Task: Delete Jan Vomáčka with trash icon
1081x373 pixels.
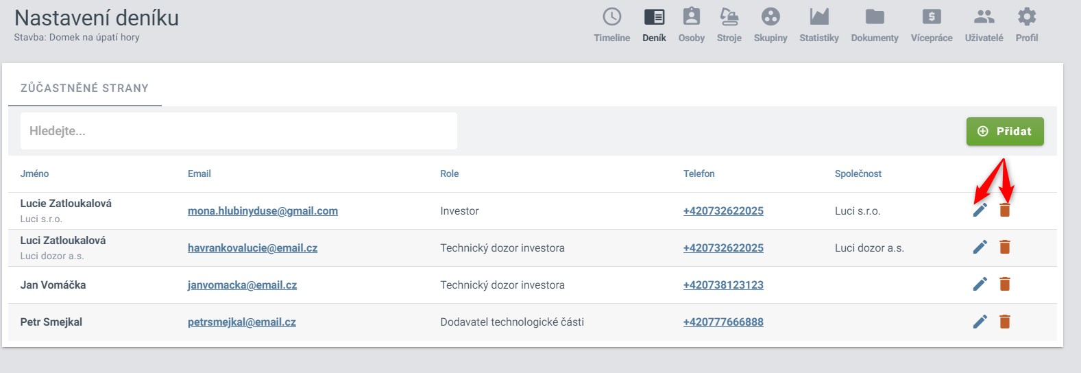Action: (x=1005, y=284)
